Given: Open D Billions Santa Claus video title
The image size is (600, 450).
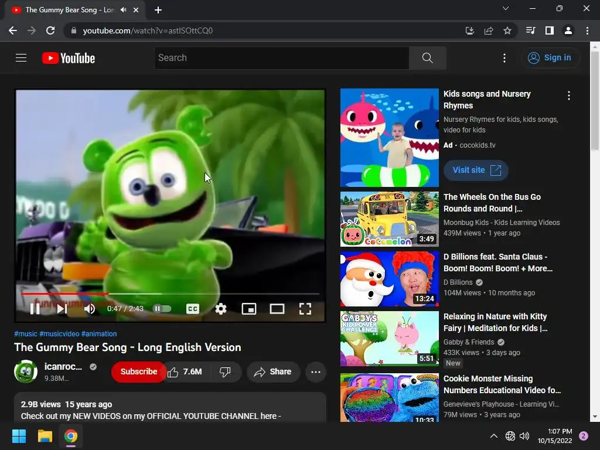Looking at the screenshot, I should (498, 262).
